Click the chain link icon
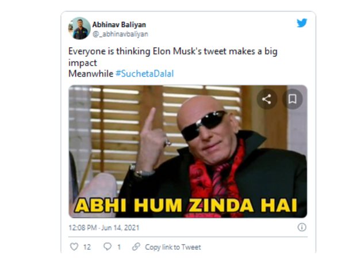The width and height of the screenshot is (345, 259). 136,247
